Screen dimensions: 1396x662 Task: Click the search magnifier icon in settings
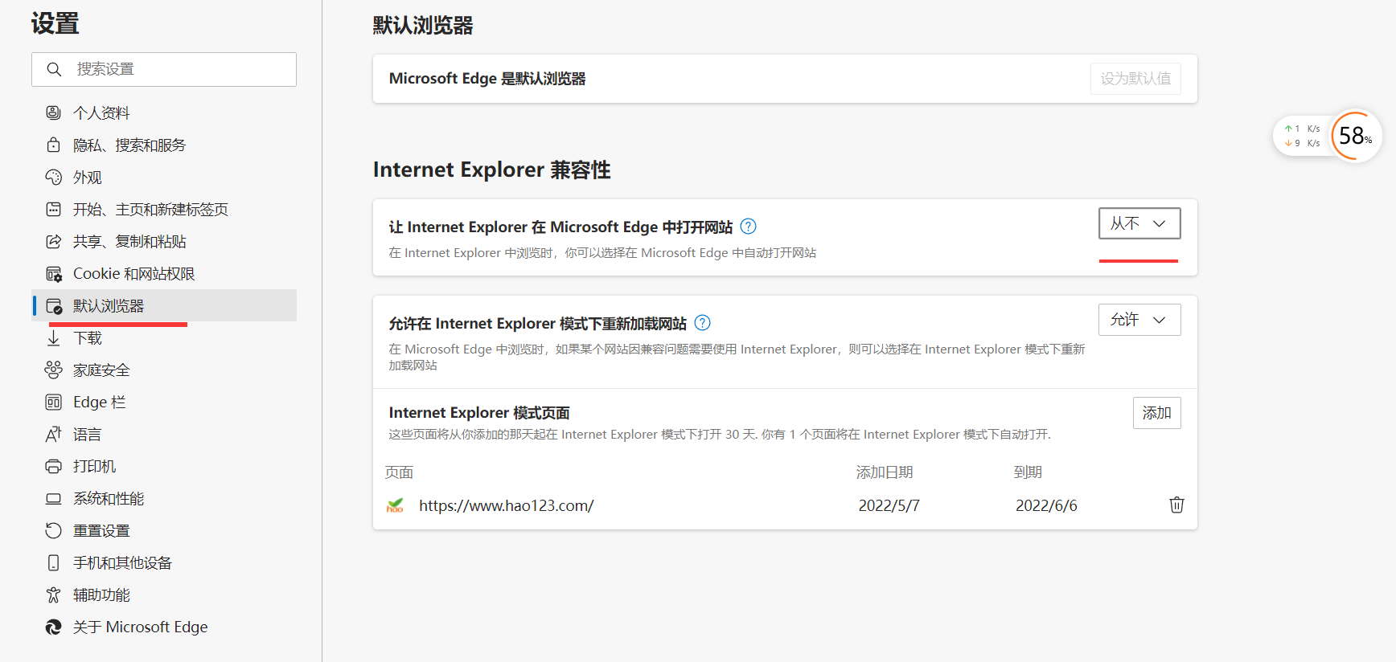pos(54,69)
